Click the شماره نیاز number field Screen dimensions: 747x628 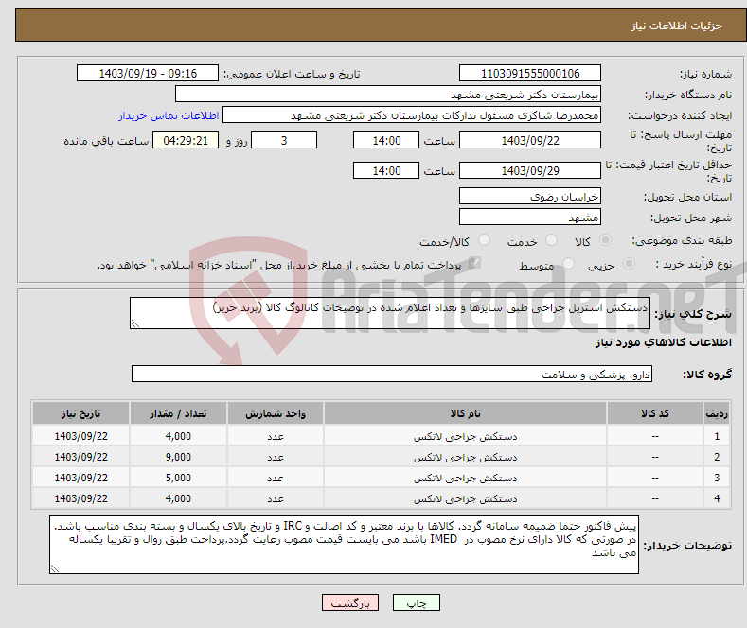coord(530,73)
